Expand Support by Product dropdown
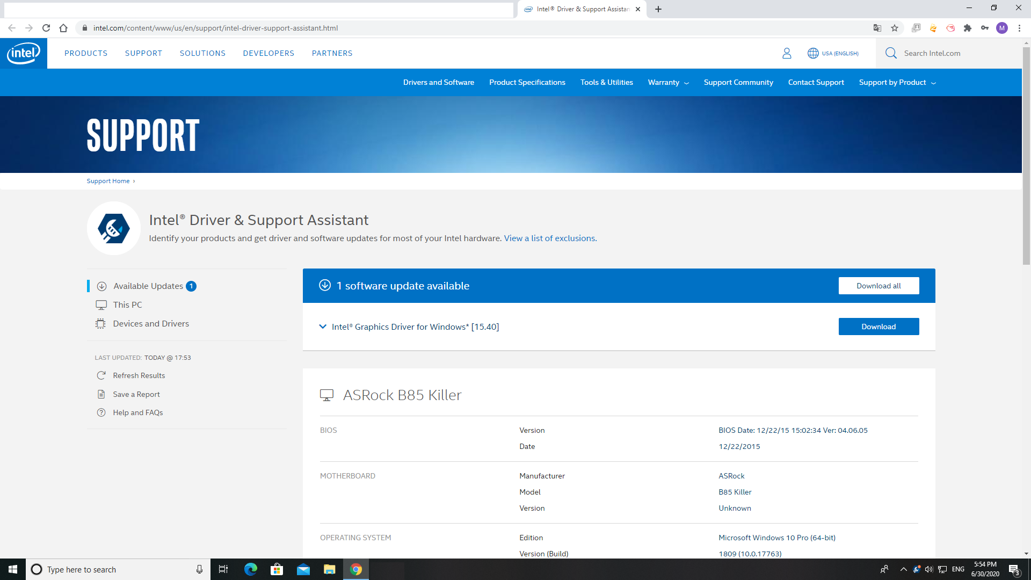This screenshot has width=1031, height=580. (x=897, y=82)
